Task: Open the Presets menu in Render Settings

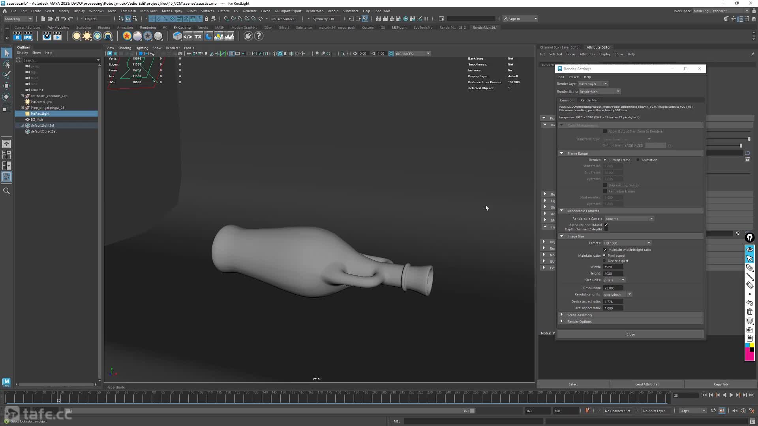Action: tap(574, 77)
